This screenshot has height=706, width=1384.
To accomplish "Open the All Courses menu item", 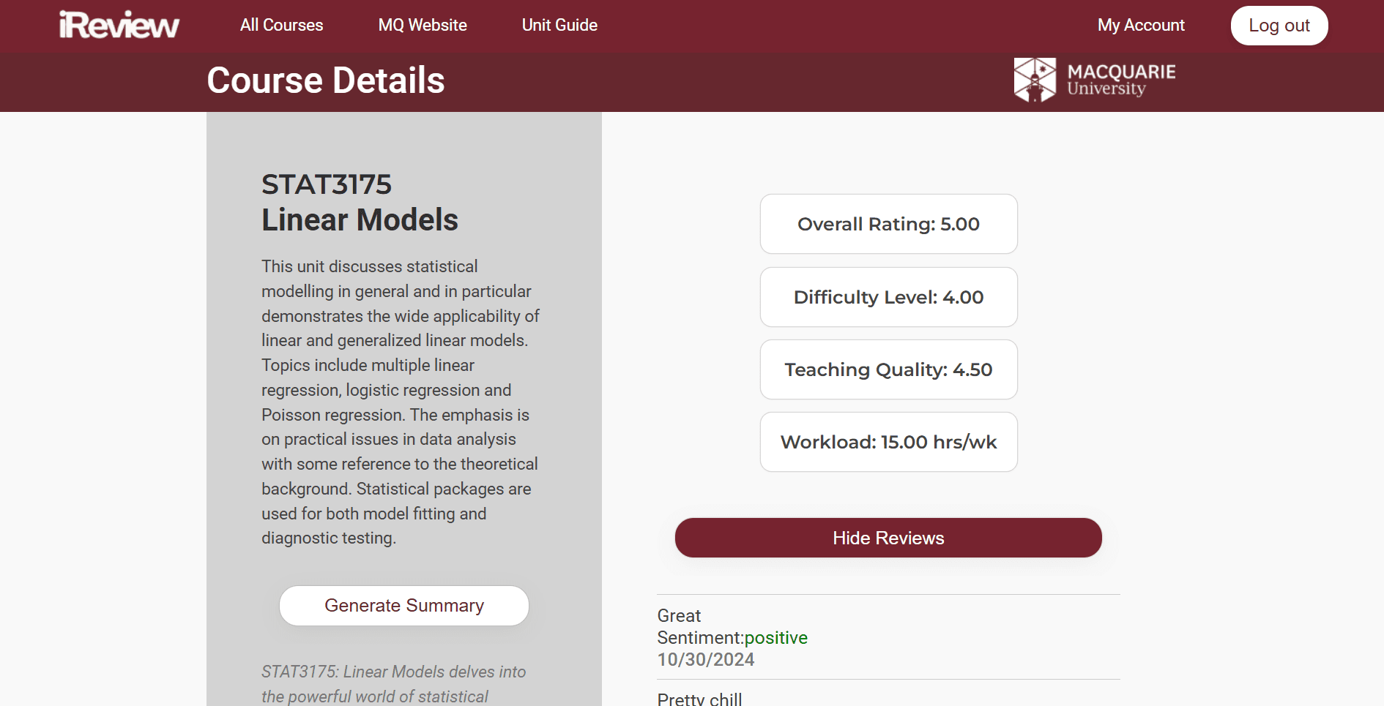I will pyautogui.click(x=281, y=25).
